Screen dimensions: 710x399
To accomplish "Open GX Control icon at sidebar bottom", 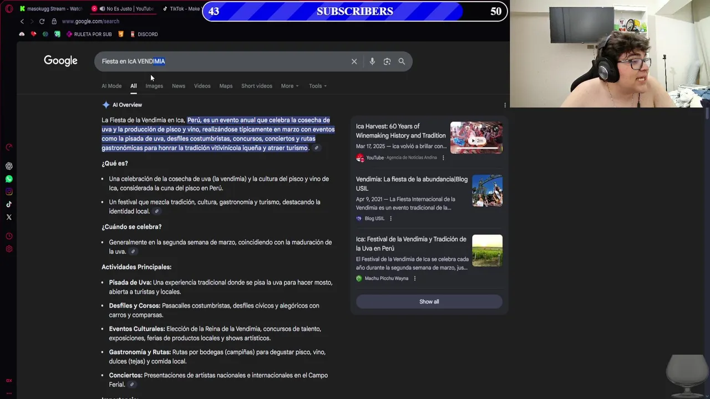I will 9,380.
